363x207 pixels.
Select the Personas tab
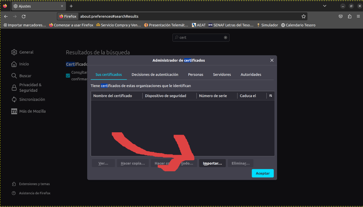[196, 75]
